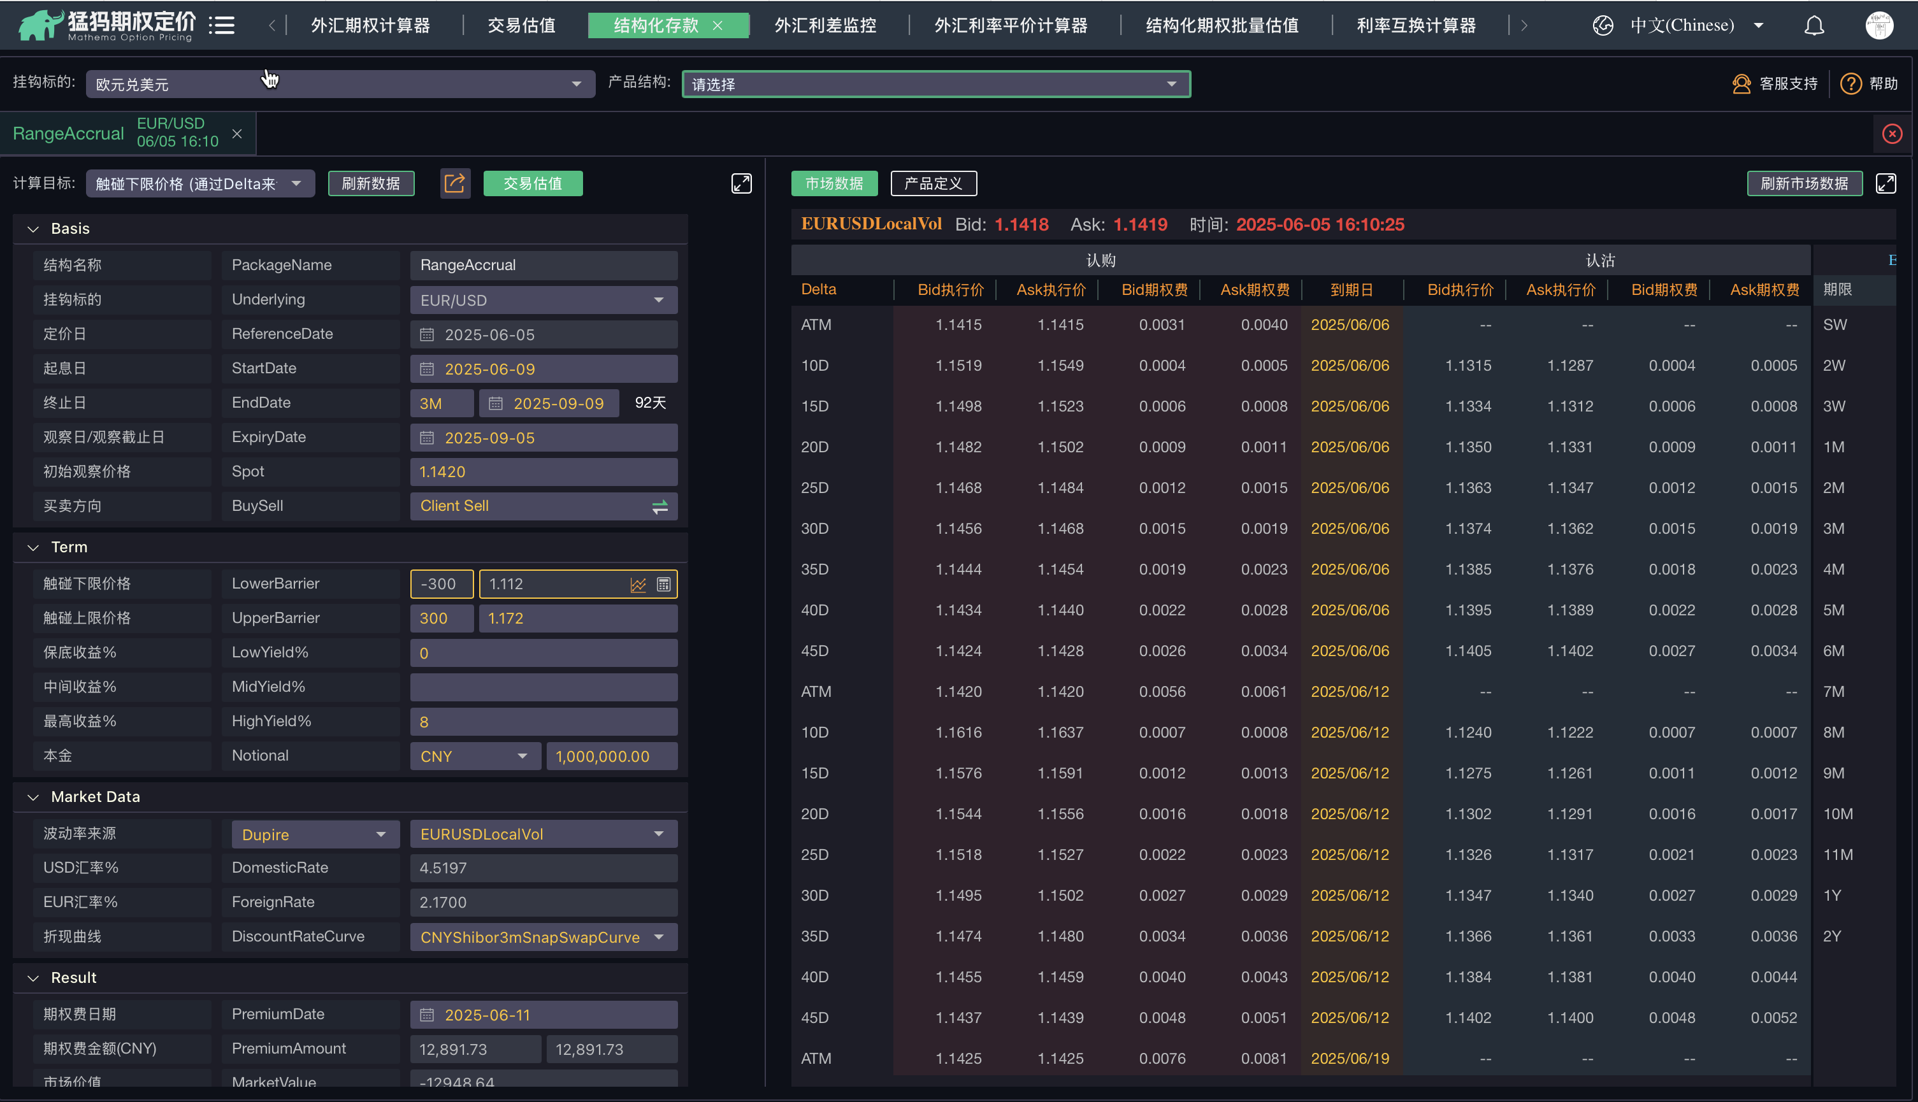The image size is (1918, 1102).
Task: Switch to the 产品定义 view
Action: click(x=934, y=183)
